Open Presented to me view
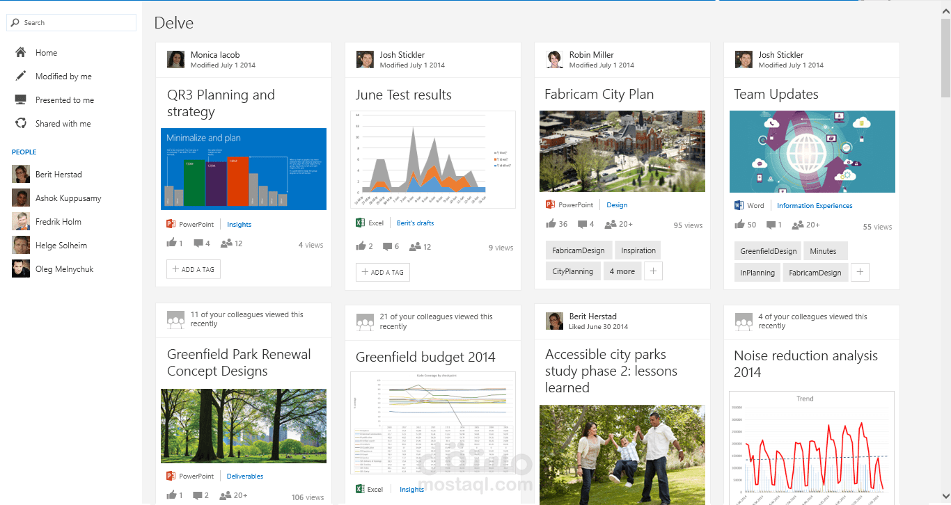Viewport: 951px width, 505px height. pos(65,100)
